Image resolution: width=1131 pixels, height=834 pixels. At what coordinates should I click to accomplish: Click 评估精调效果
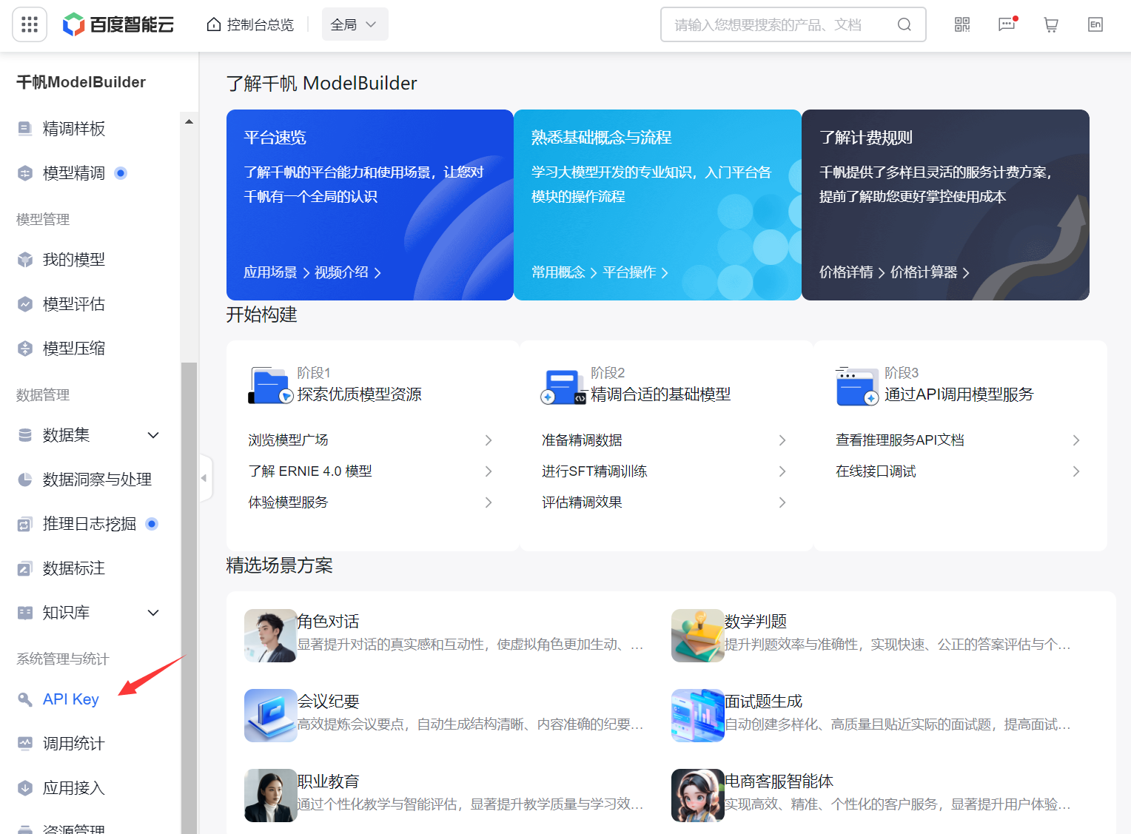click(x=582, y=502)
